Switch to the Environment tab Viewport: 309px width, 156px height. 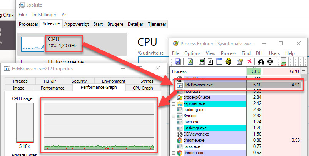114,81
